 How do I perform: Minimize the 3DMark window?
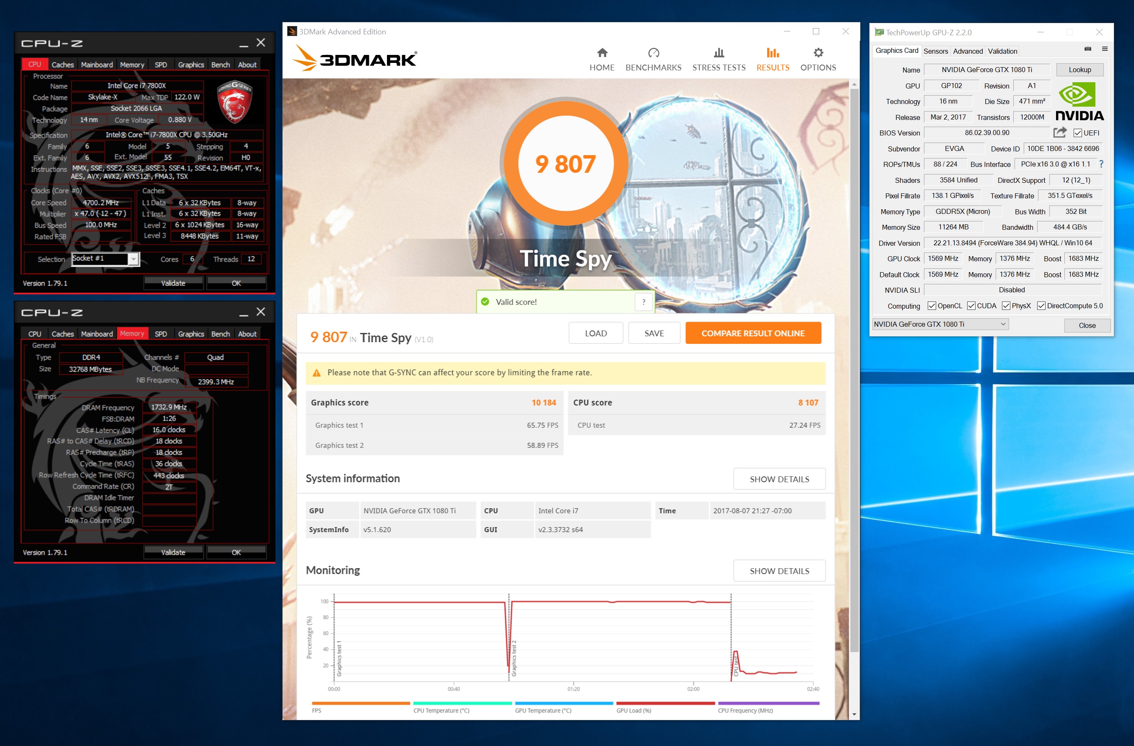(787, 31)
